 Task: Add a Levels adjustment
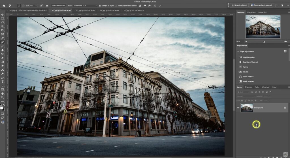243,72
